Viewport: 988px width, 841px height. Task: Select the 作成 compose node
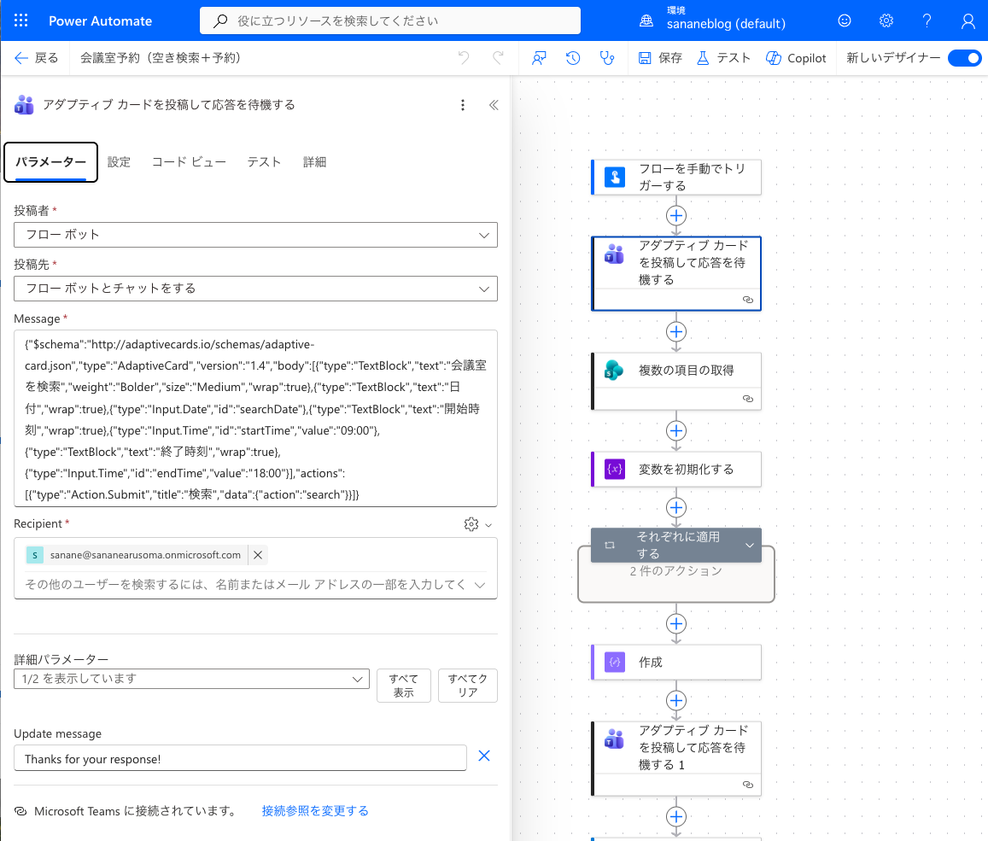point(676,662)
